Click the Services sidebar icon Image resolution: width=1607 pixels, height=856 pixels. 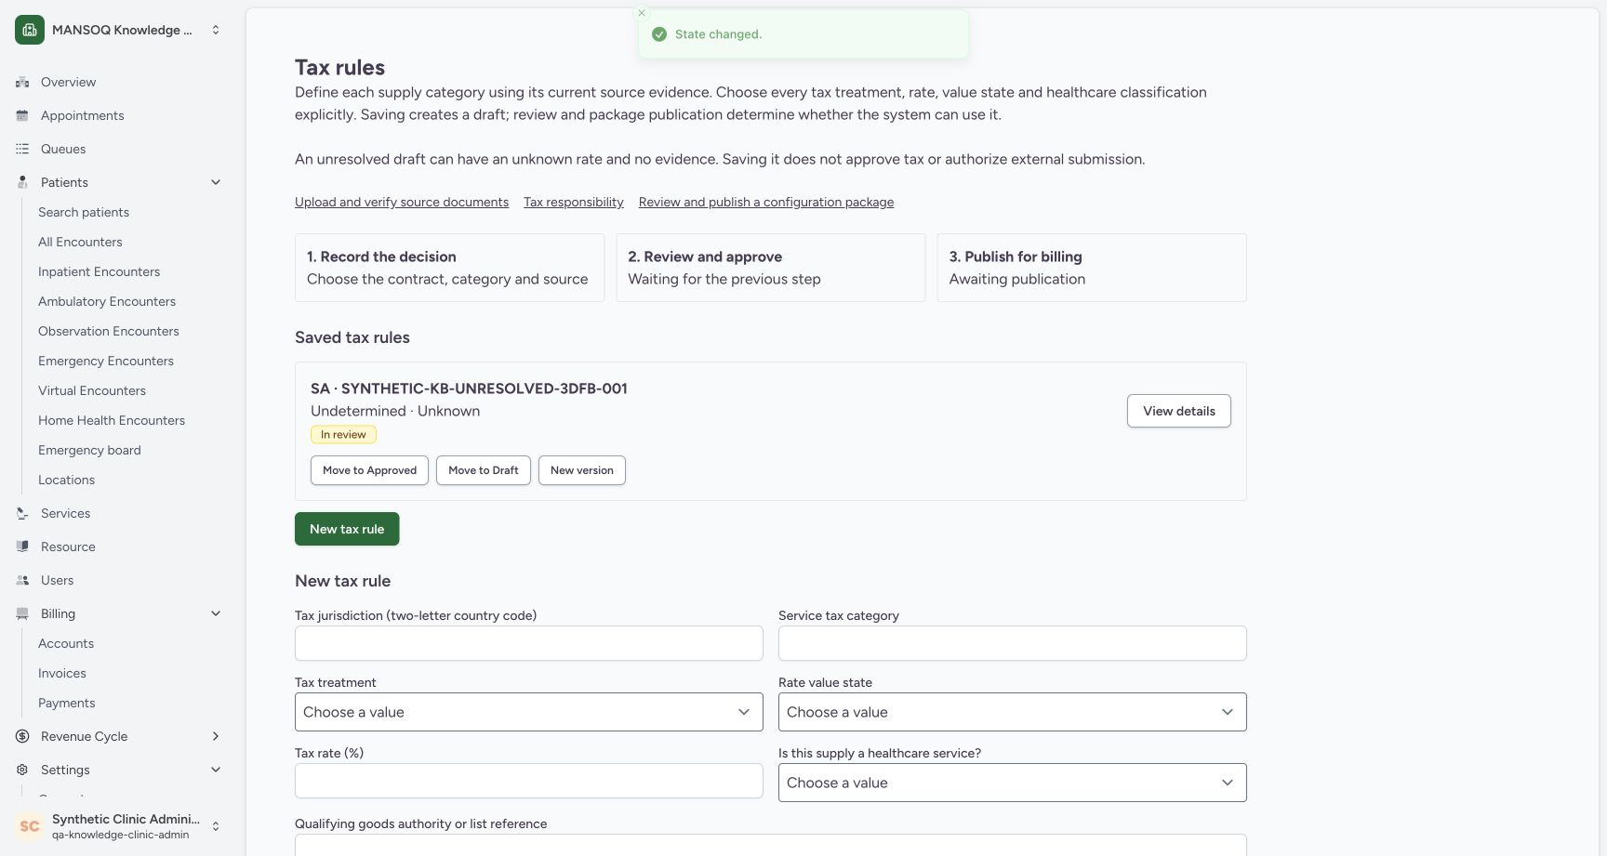click(22, 513)
